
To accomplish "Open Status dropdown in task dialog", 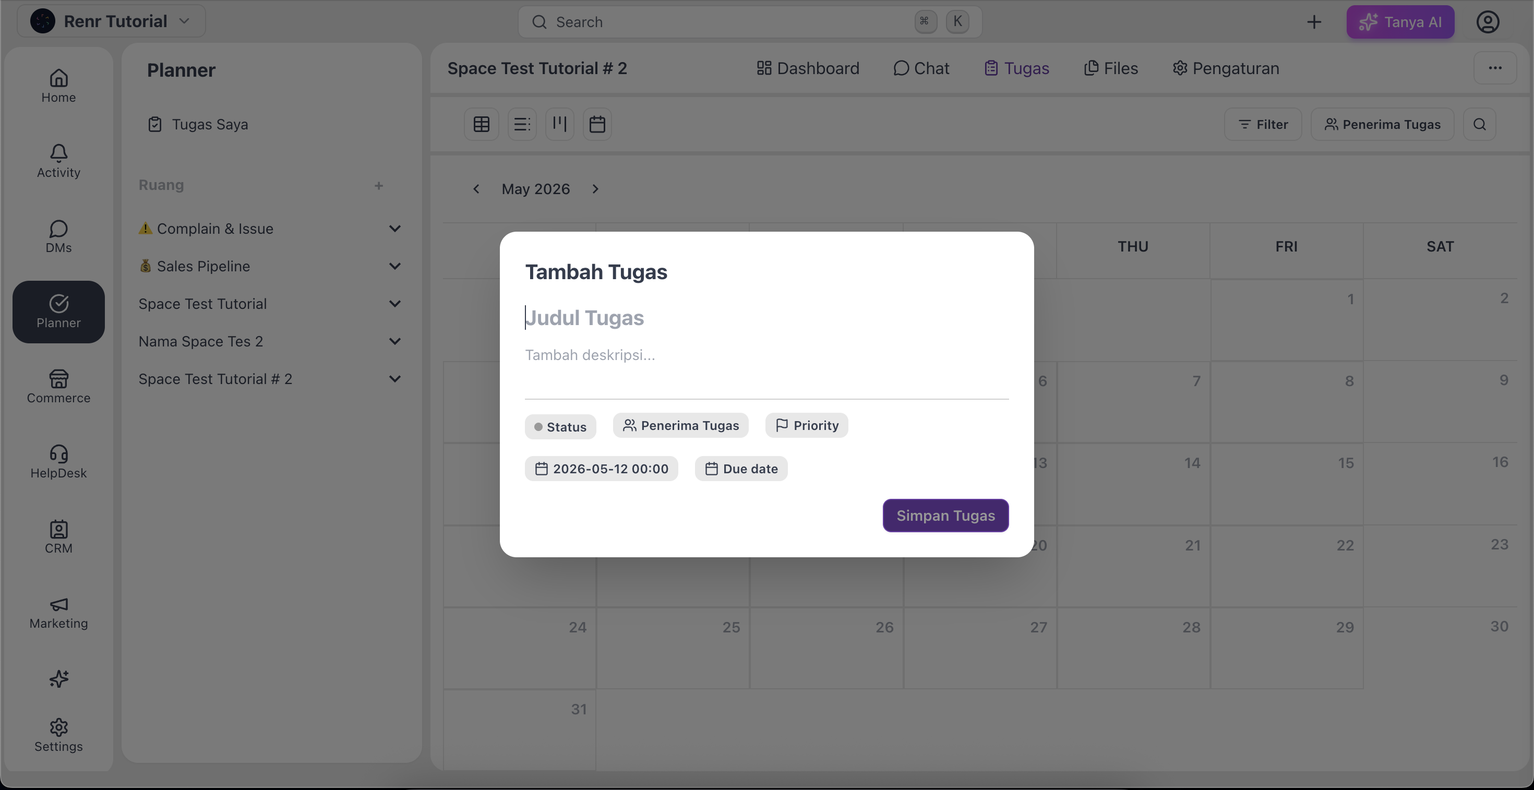I will (x=560, y=427).
